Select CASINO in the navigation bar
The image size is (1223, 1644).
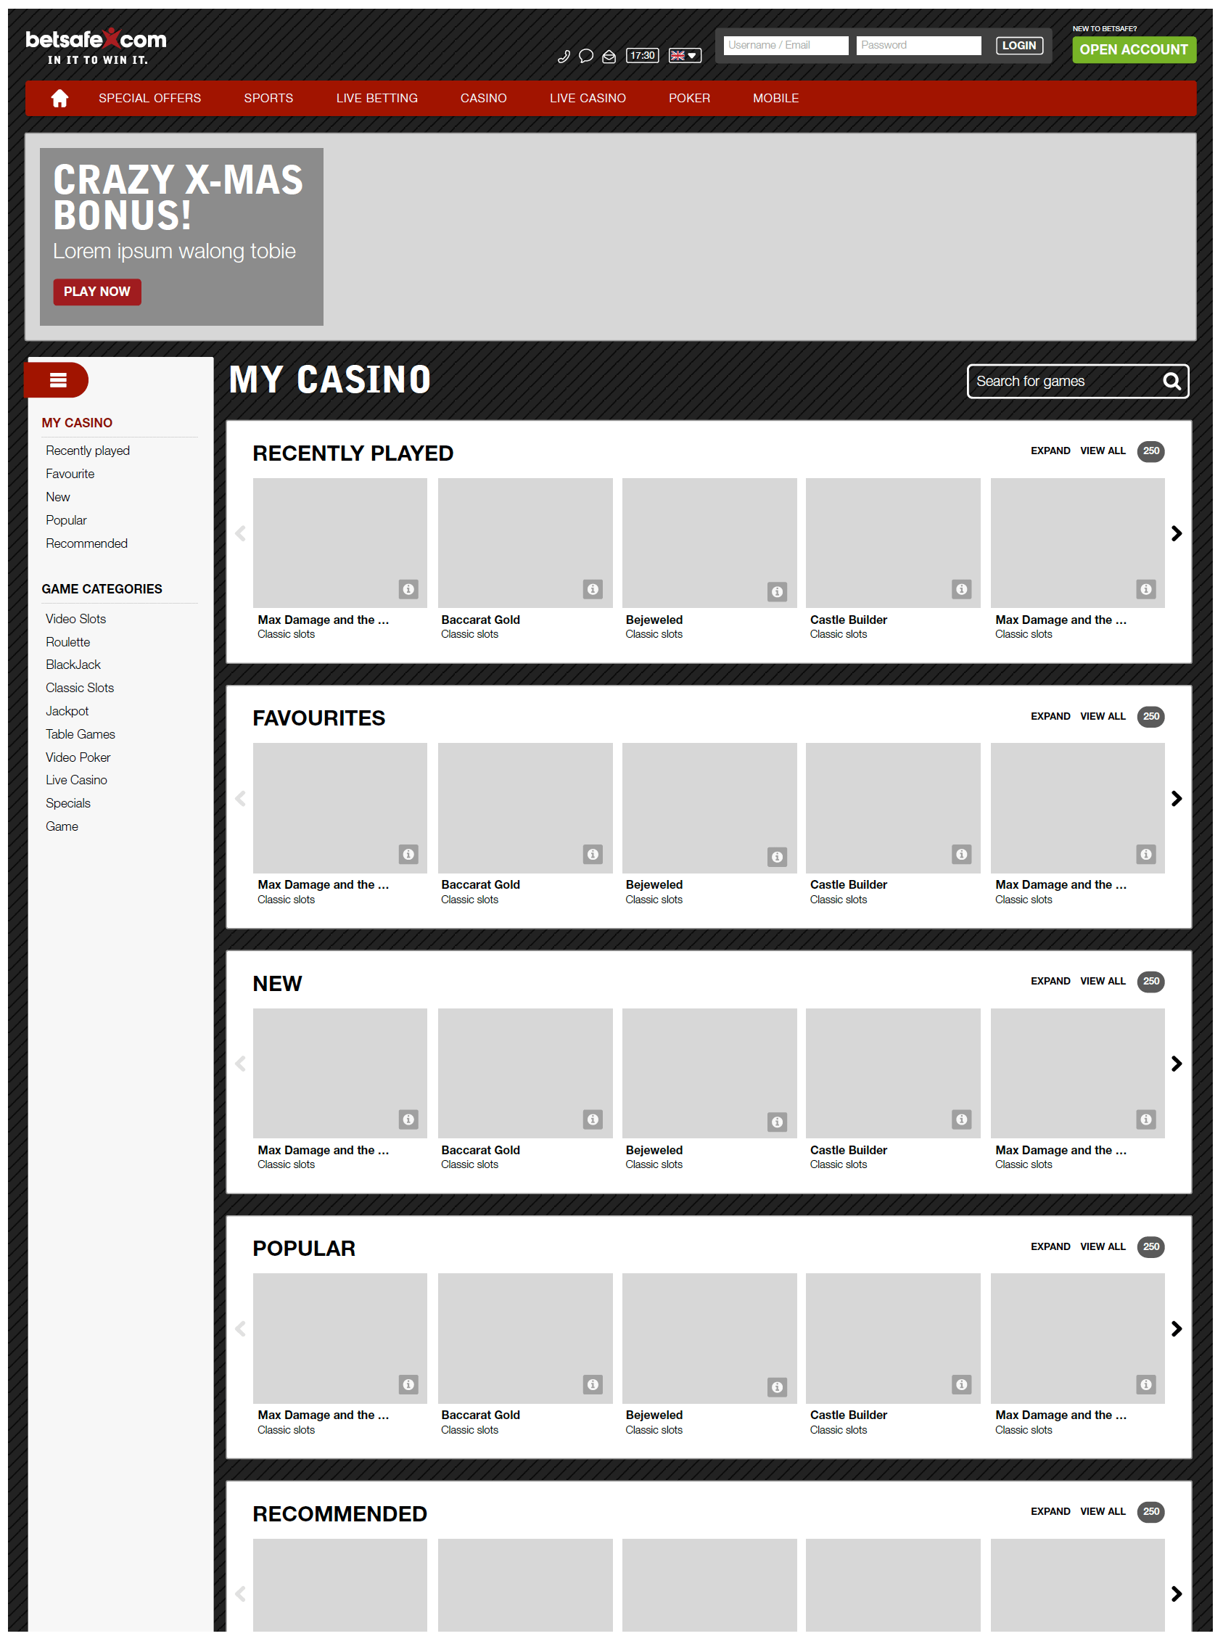[x=483, y=99]
